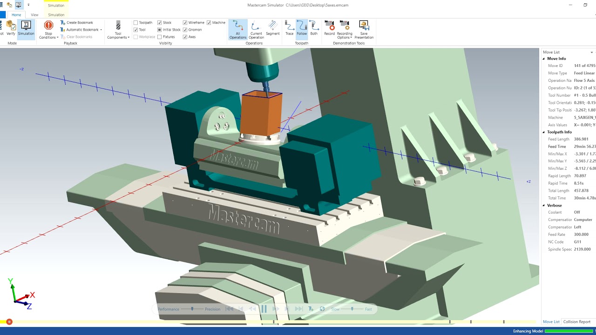596x335 pixels.
Task: Click Save Presentation
Action: [x=364, y=30]
